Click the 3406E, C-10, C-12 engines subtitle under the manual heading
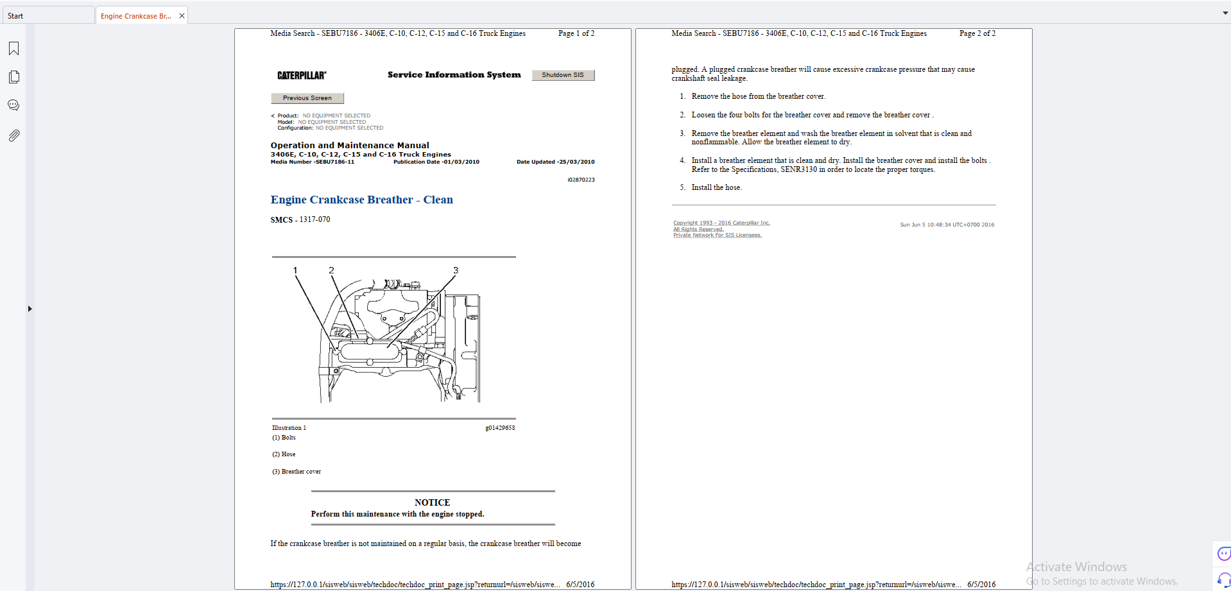Viewport: 1231px width, 591px height. [x=361, y=155]
